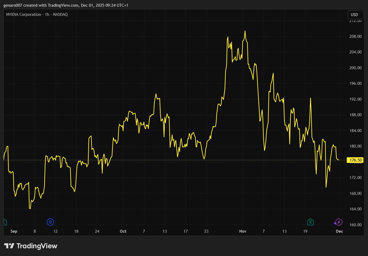Click the Sep label on the time axis

pos(14,231)
